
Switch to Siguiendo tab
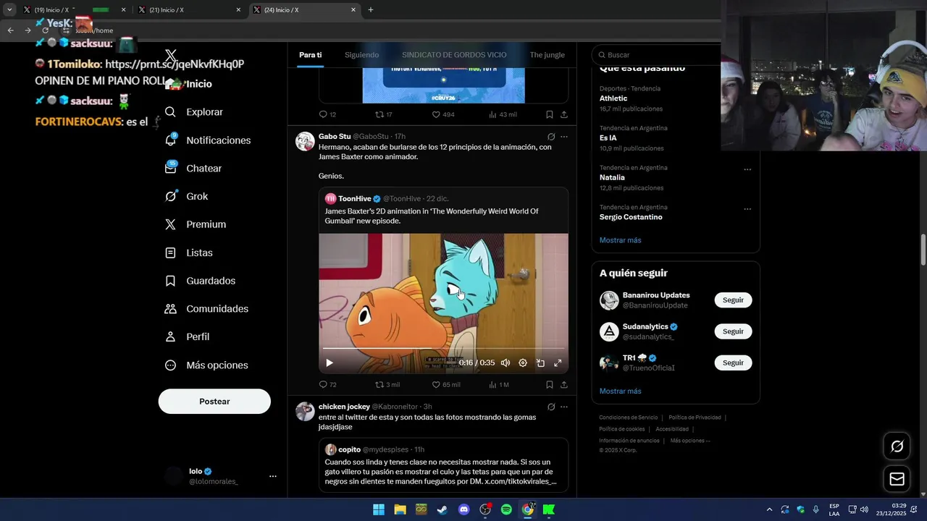pyautogui.click(x=361, y=55)
